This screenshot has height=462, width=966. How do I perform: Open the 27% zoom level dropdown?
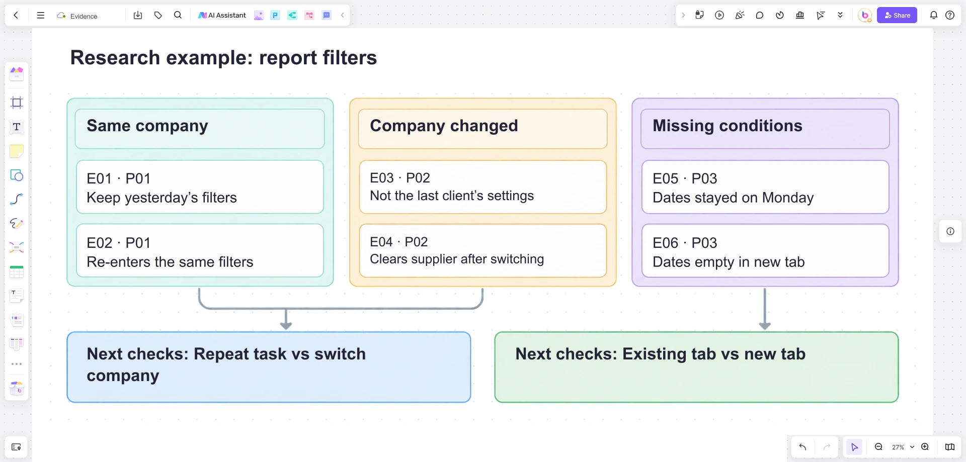coord(903,447)
